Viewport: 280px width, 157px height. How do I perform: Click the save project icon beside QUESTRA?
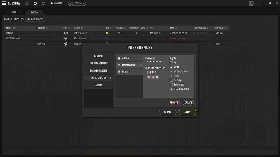[x=27, y=3]
